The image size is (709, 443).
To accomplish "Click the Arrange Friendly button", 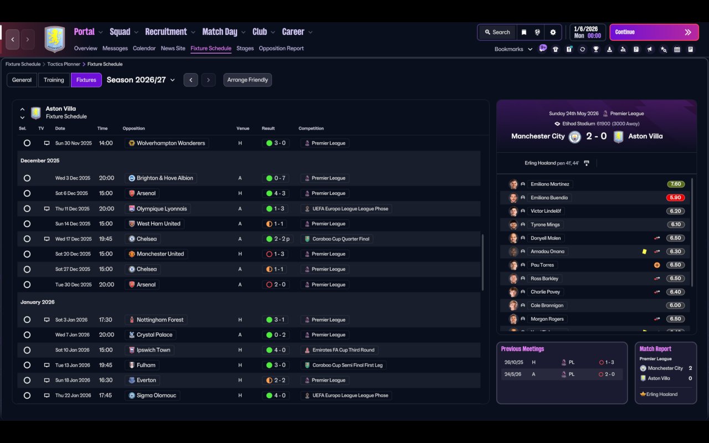I will click(248, 80).
